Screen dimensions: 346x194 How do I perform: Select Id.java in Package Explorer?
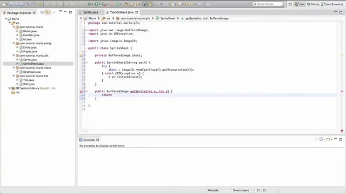pos(28,39)
